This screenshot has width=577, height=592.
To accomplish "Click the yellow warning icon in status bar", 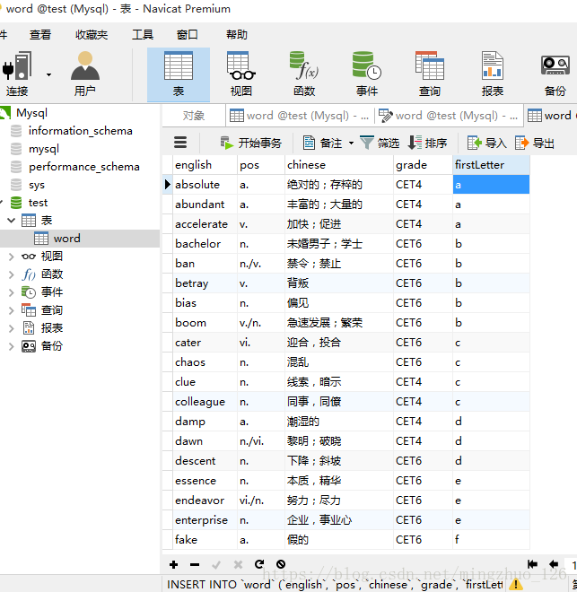I will coord(515,585).
